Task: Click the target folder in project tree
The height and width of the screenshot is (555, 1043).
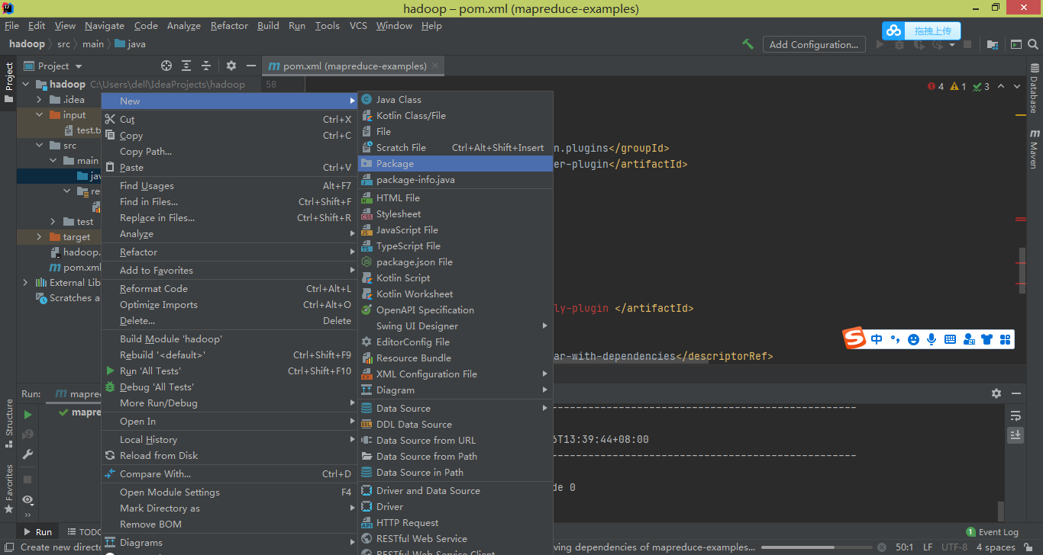Action: pos(76,236)
